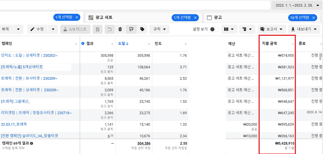The width and height of the screenshot is (323, 154).
Task: Remove the 1개 선택함 filter on 광고 세트
Action: coord(195,18)
